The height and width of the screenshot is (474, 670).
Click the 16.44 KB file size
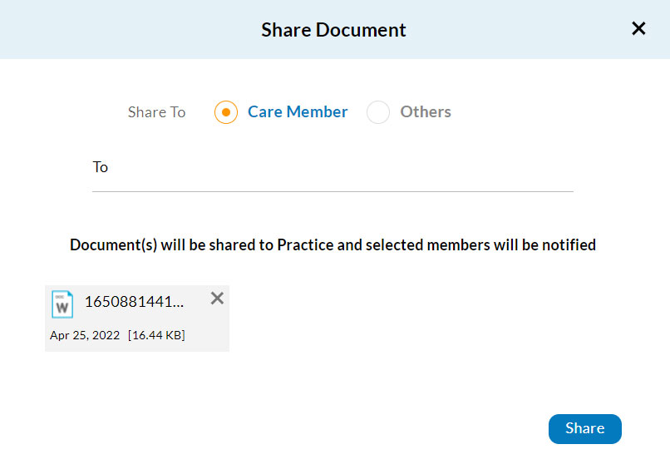point(156,336)
